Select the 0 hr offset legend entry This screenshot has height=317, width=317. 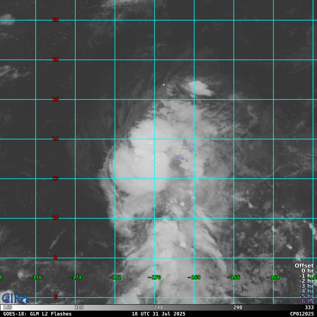tap(307, 271)
